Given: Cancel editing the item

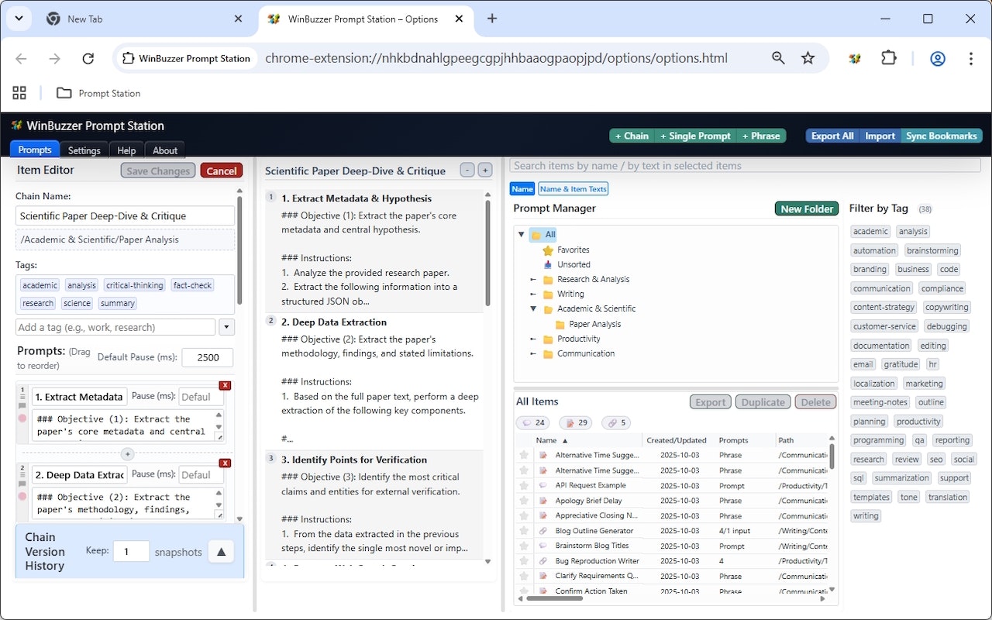Looking at the screenshot, I should coord(221,170).
